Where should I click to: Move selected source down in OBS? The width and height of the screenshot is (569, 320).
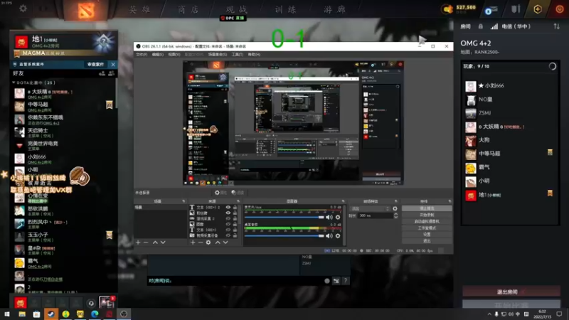pos(225,242)
